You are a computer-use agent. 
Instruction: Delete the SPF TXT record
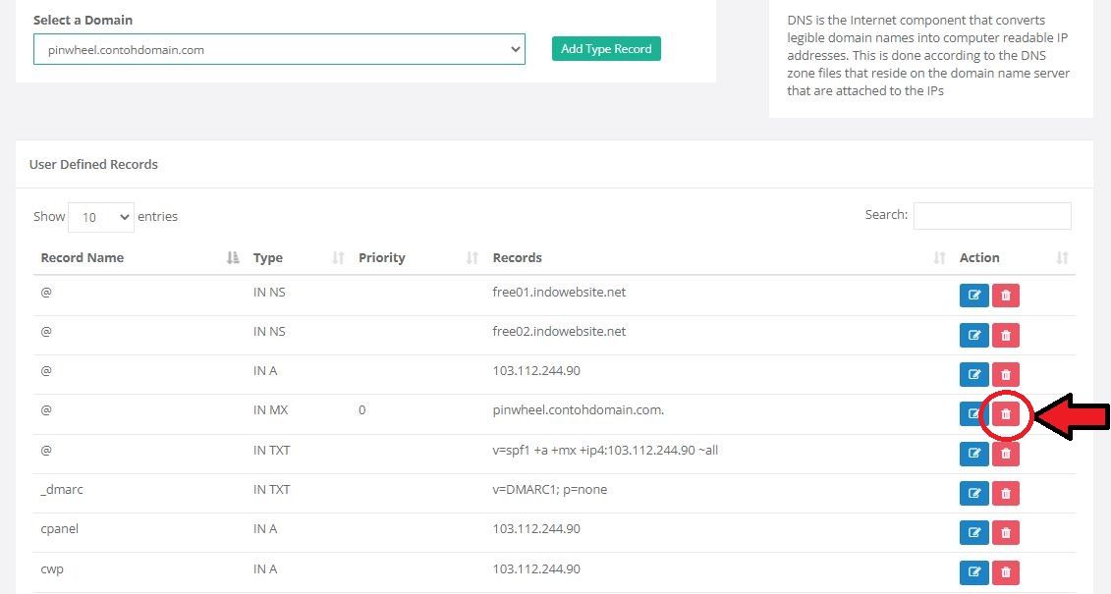1005,454
